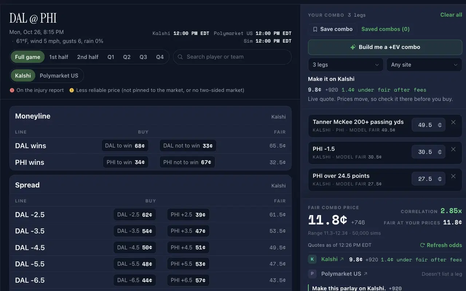Select the Q3 period tab
This screenshot has height=291, width=466.
pos(143,57)
